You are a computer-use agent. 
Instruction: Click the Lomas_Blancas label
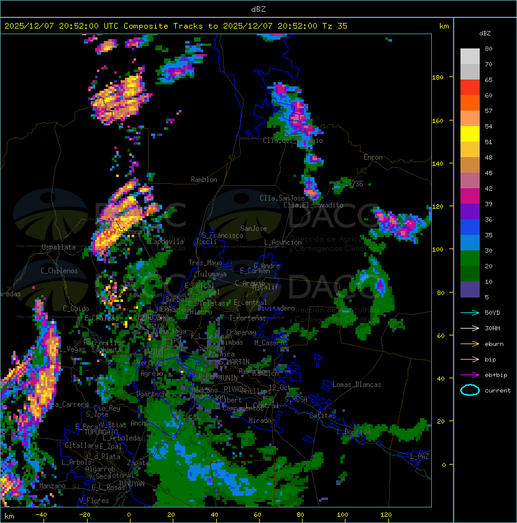(x=357, y=384)
